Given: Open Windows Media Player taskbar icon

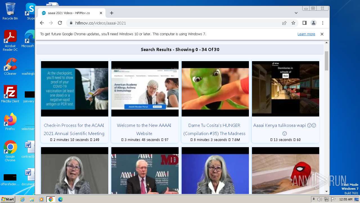Looking at the screenshot, I should pyautogui.click(x=41, y=199).
